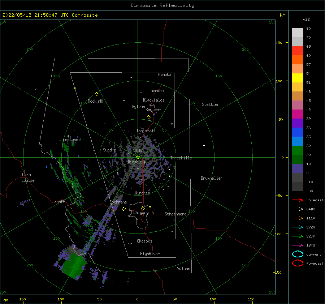Click the ThreeHills label
This screenshot has height=304, width=325.
click(x=181, y=158)
